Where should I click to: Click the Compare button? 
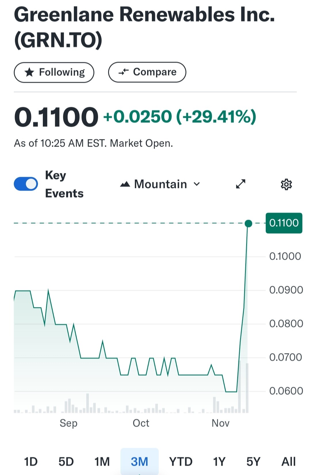(147, 72)
